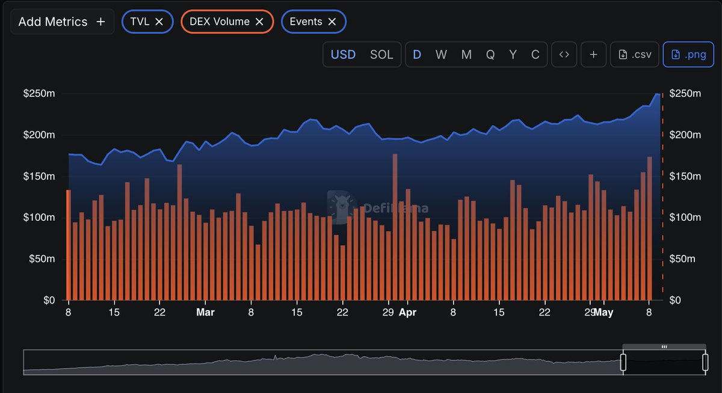Image resolution: width=722 pixels, height=393 pixels.
Task: Select the Events metric label
Action: [x=306, y=22]
